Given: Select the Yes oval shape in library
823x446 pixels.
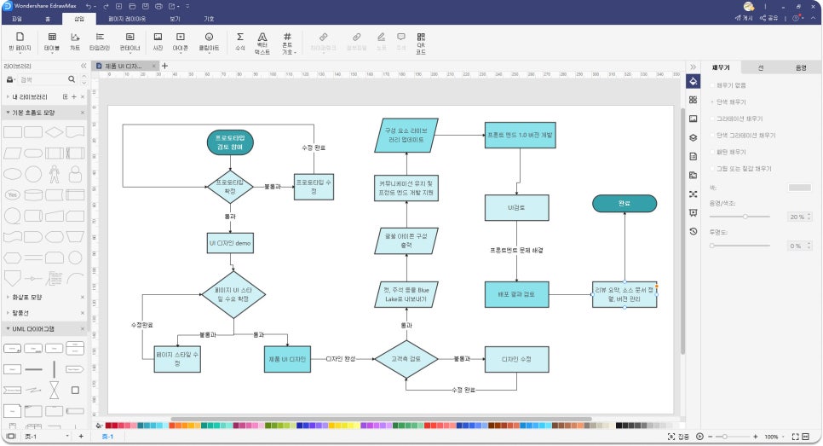Looking at the screenshot, I should (12, 195).
